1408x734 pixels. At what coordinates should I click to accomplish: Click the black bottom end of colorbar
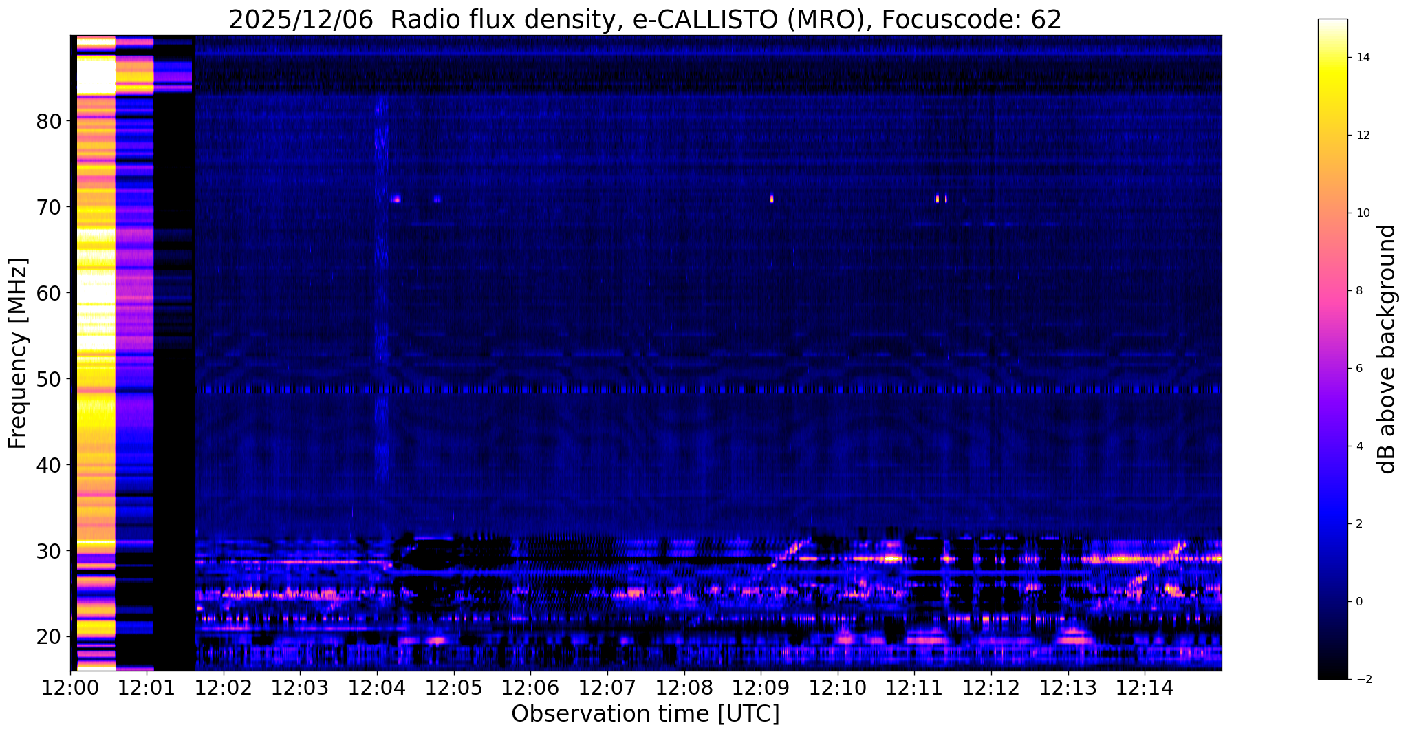pos(1332,676)
